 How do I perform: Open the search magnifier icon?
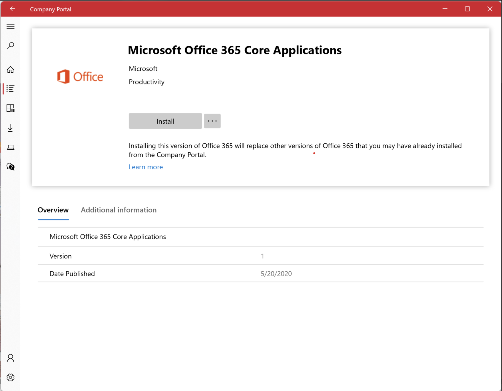11,46
